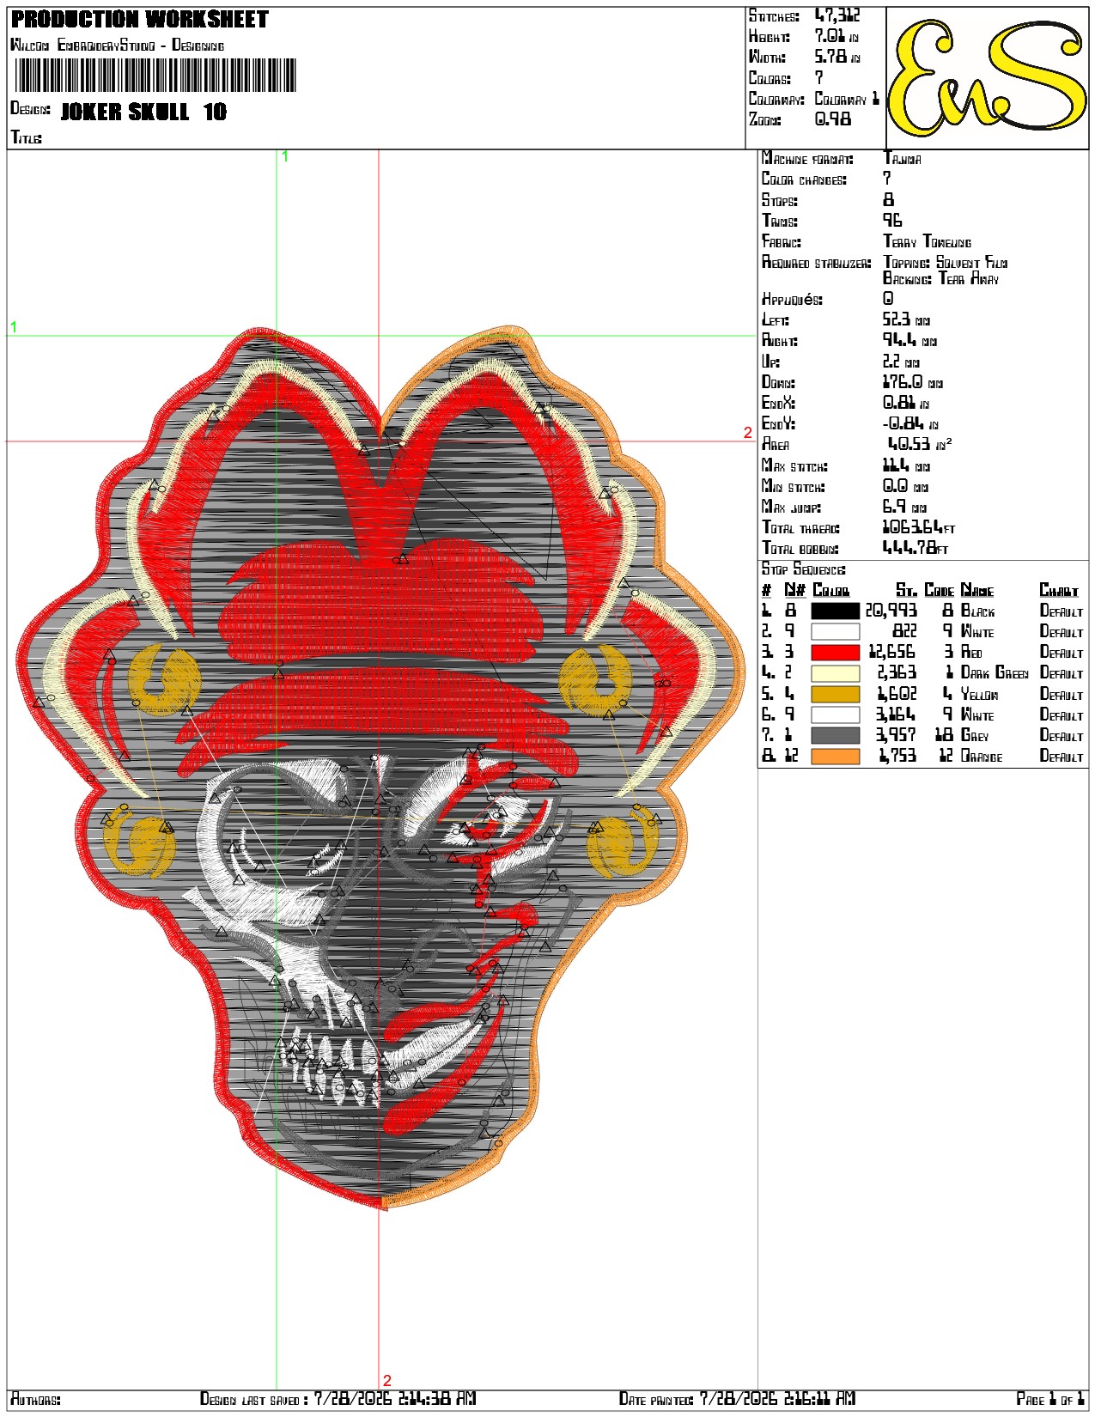Click the stitch count 1,753 in the Orange row
The height and width of the screenshot is (1417, 1095).
point(897,757)
